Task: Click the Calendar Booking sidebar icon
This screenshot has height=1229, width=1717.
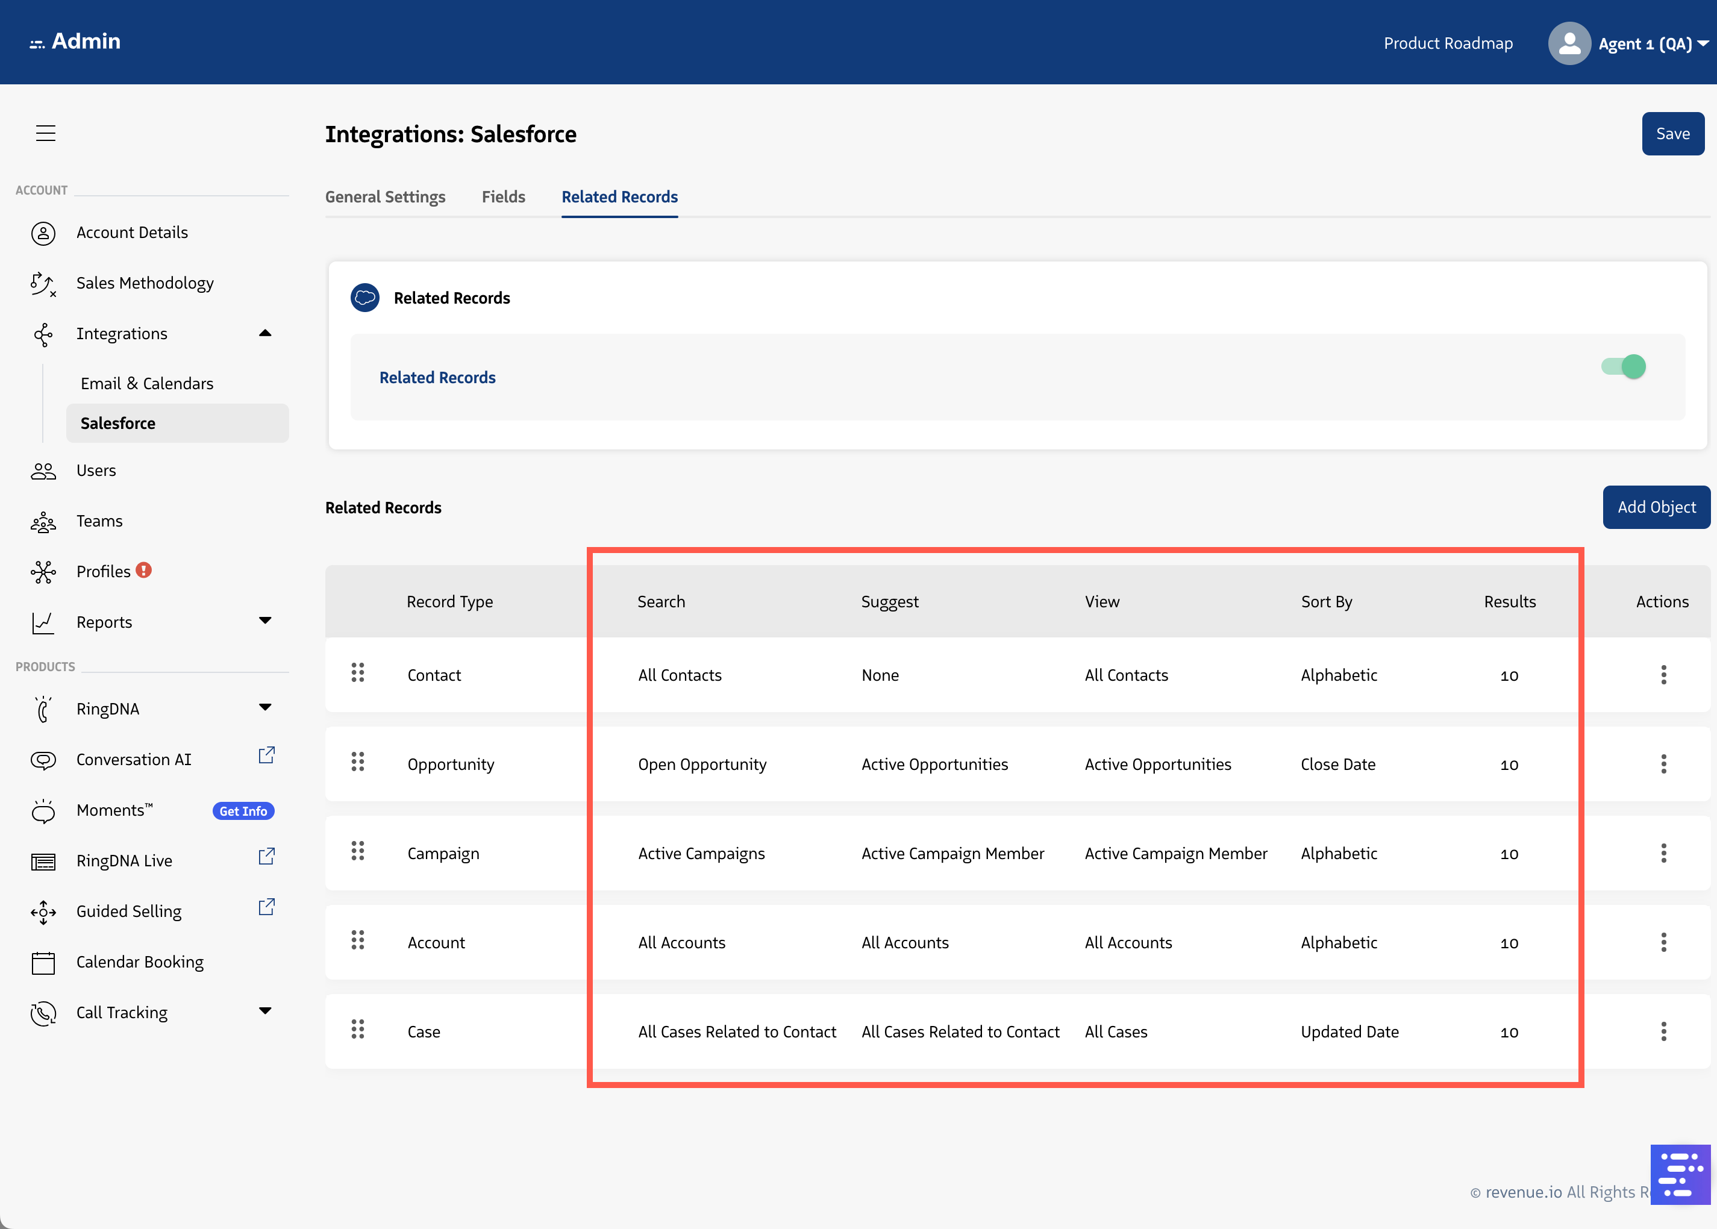Action: [x=43, y=963]
